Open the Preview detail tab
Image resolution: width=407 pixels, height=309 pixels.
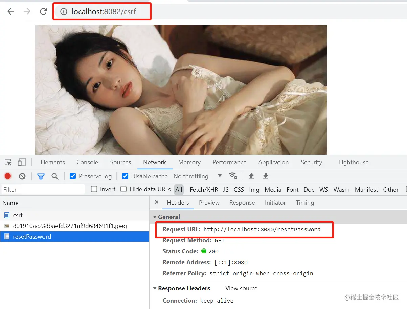pyautogui.click(x=209, y=203)
